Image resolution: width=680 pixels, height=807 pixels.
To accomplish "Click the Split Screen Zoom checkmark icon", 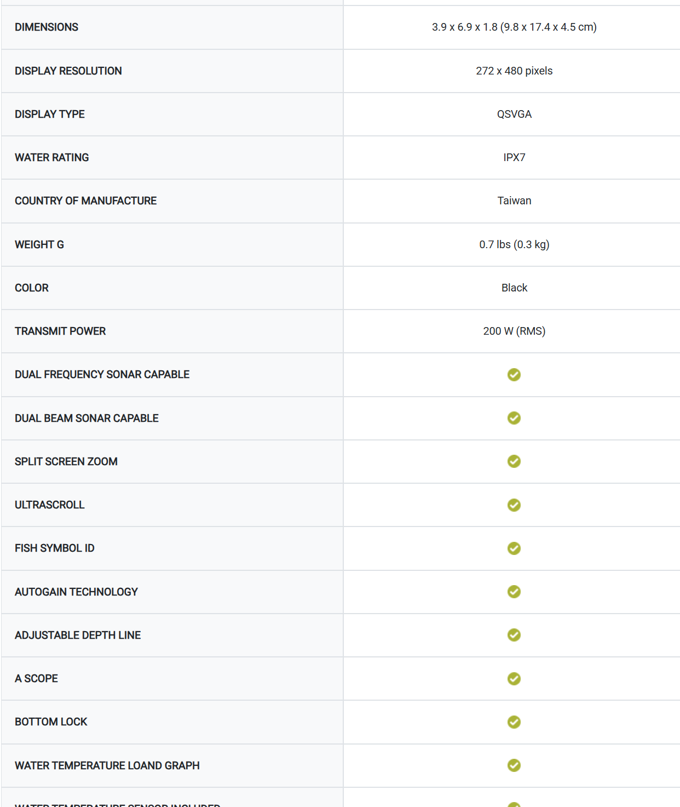I will (514, 461).
